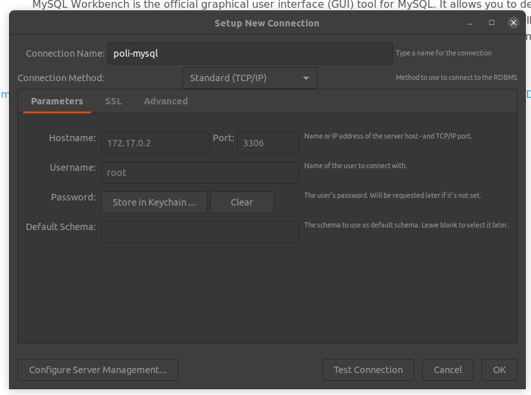Screen dimensions: 531x395
Task: Open Configure Server Management
Action: coord(98,370)
